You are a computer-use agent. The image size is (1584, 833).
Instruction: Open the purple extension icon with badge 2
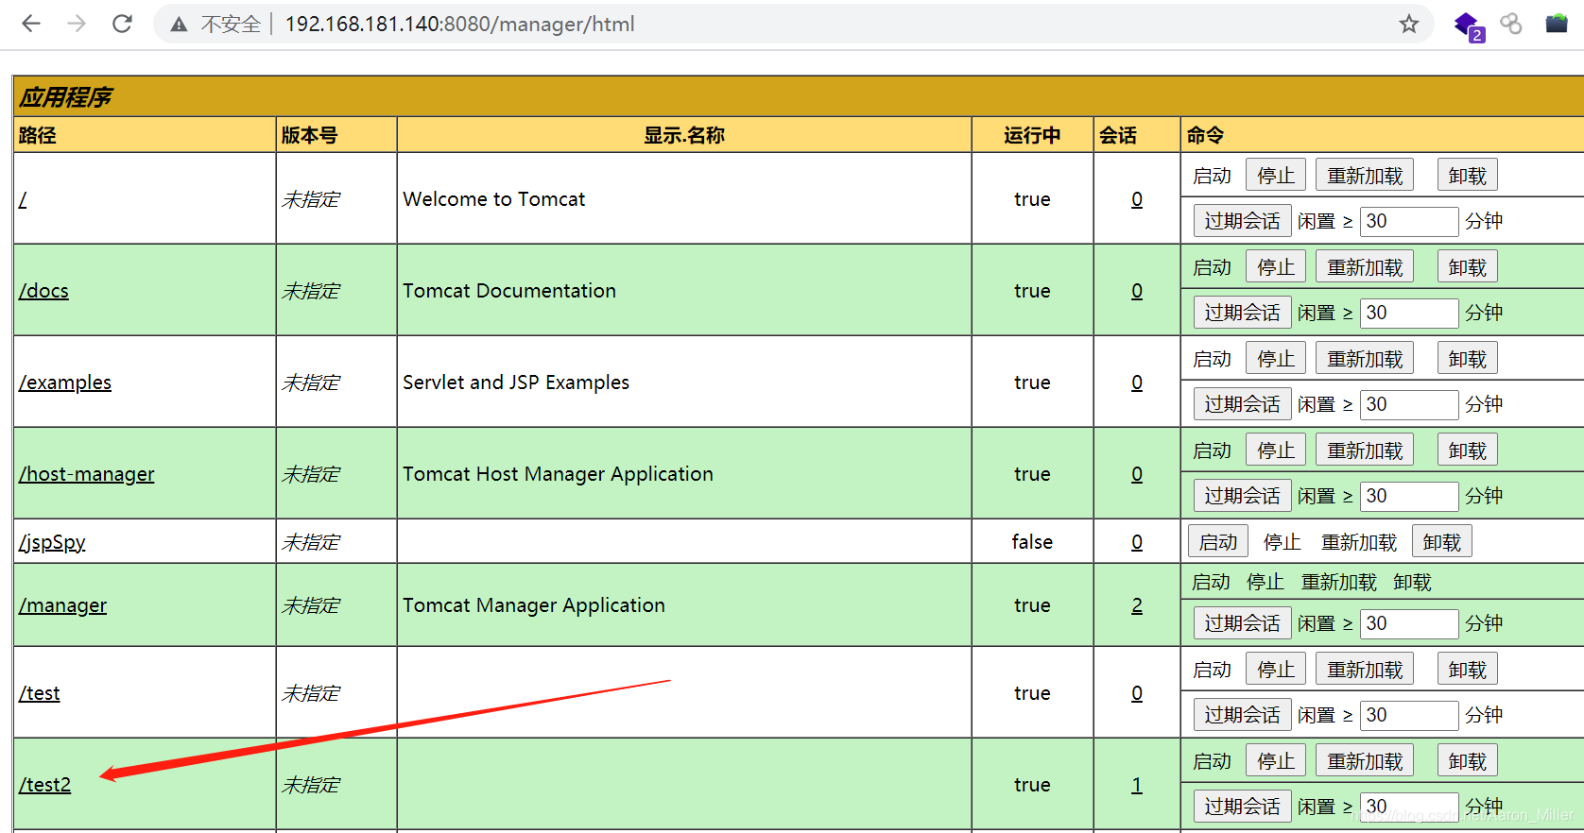tap(1469, 25)
